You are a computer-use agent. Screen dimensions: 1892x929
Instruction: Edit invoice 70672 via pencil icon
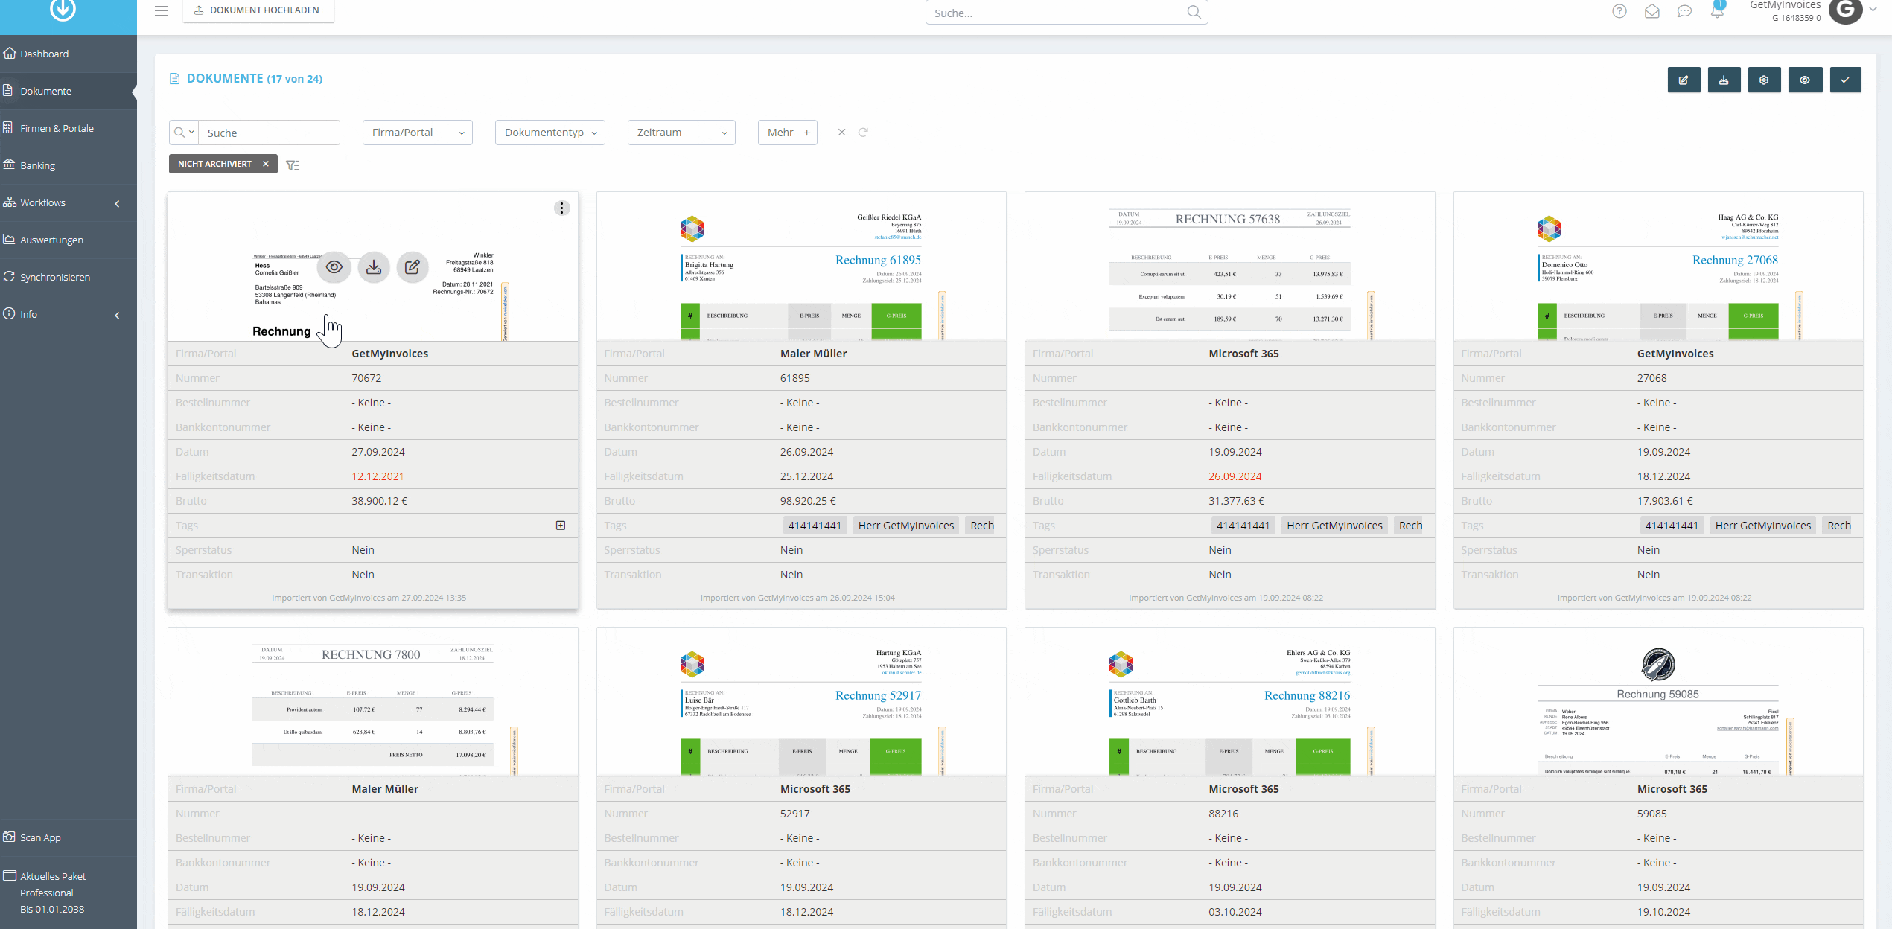pos(413,267)
